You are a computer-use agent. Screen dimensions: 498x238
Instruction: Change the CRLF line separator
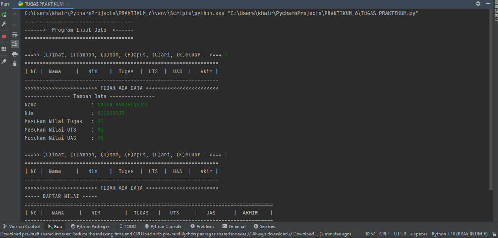coord(384,234)
